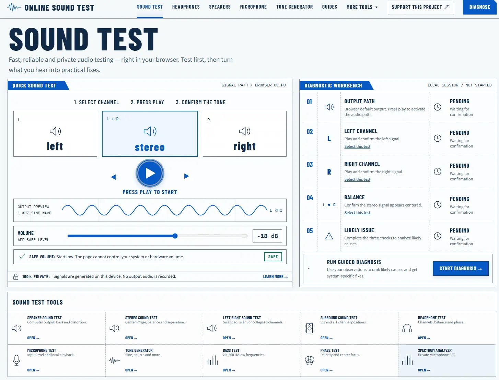
Task: Click the padlock icon beside 100% Private
Action: click(16, 277)
